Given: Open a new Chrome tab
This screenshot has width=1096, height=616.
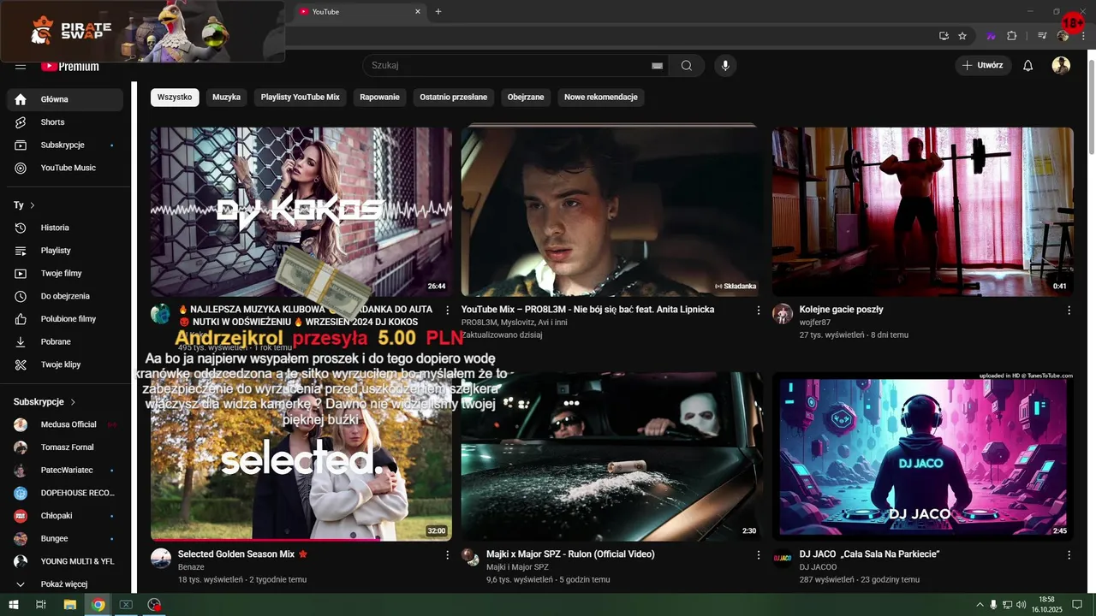Looking at the screenshot, I should (x=438, y=11).
